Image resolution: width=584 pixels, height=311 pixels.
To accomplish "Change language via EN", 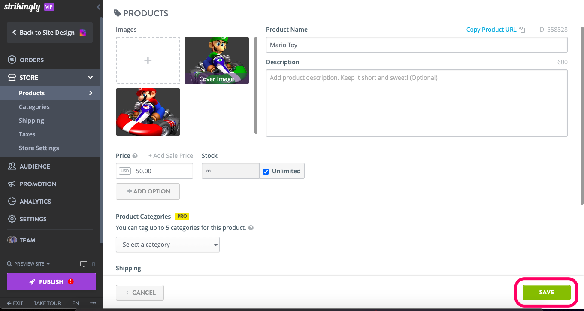I will point(76,303).
